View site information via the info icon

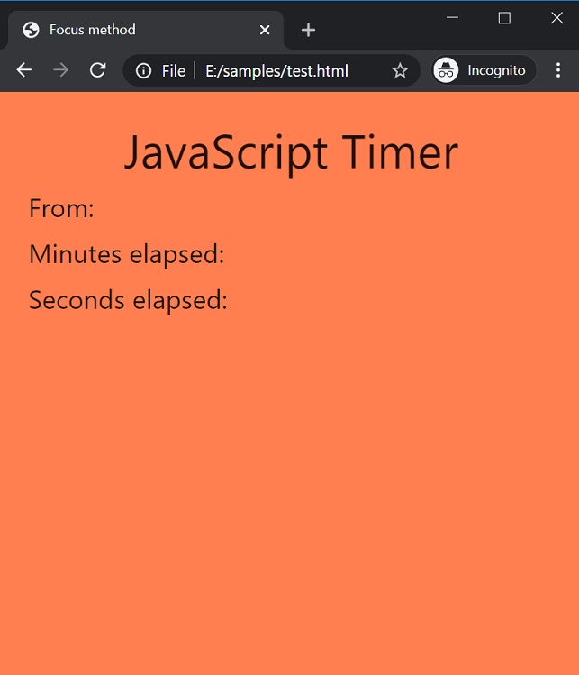pos(144,70)
